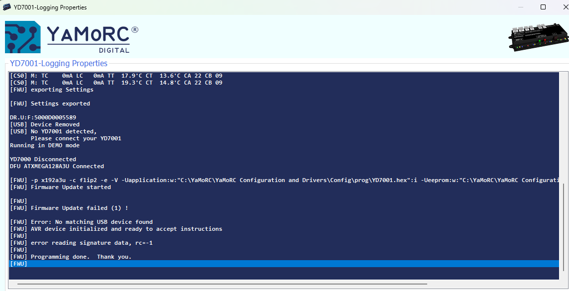
Task: Select the 'DFU ATXMEGA128A3U Connected' line
Action: [x=57, y=166]
